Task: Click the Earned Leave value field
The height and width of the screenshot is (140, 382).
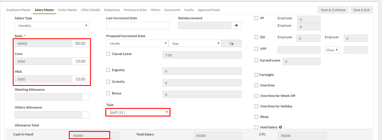Action: (x=302, y=61)
